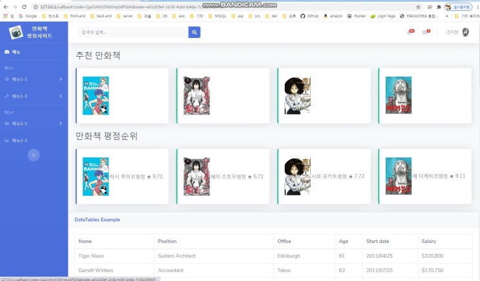Select the $320,800 salary cell
This screenshot has width=480, height=281.
445,256
